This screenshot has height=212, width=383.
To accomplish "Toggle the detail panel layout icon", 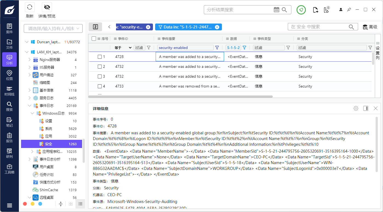I will 366,108.
